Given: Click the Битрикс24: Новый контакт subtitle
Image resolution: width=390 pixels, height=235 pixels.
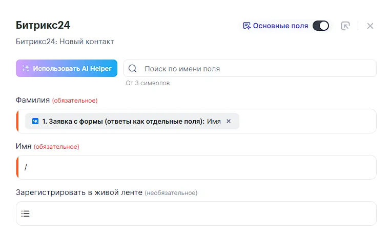Looking at the screenshot, I should (65, 41).
